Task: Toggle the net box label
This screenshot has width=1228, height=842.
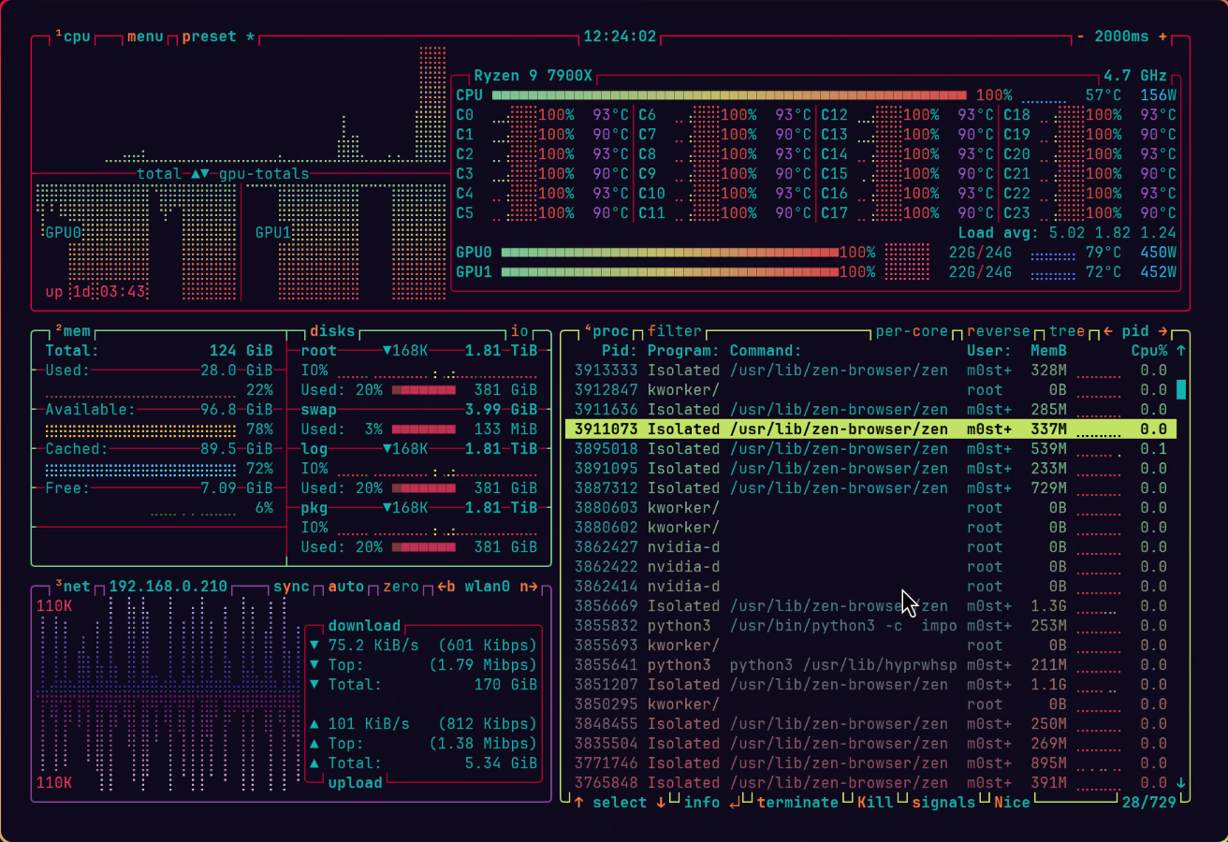Action: (x=75, y=587)
